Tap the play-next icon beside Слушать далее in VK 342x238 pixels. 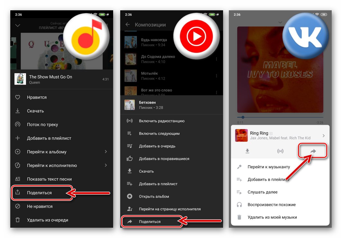(239, 192)
